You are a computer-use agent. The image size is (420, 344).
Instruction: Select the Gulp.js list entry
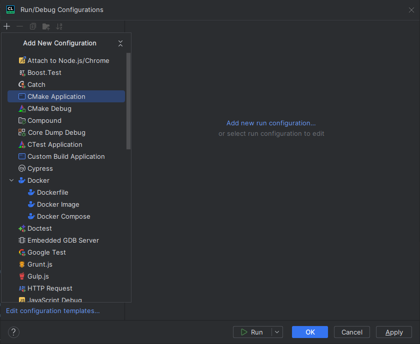(x=66, y=276)
